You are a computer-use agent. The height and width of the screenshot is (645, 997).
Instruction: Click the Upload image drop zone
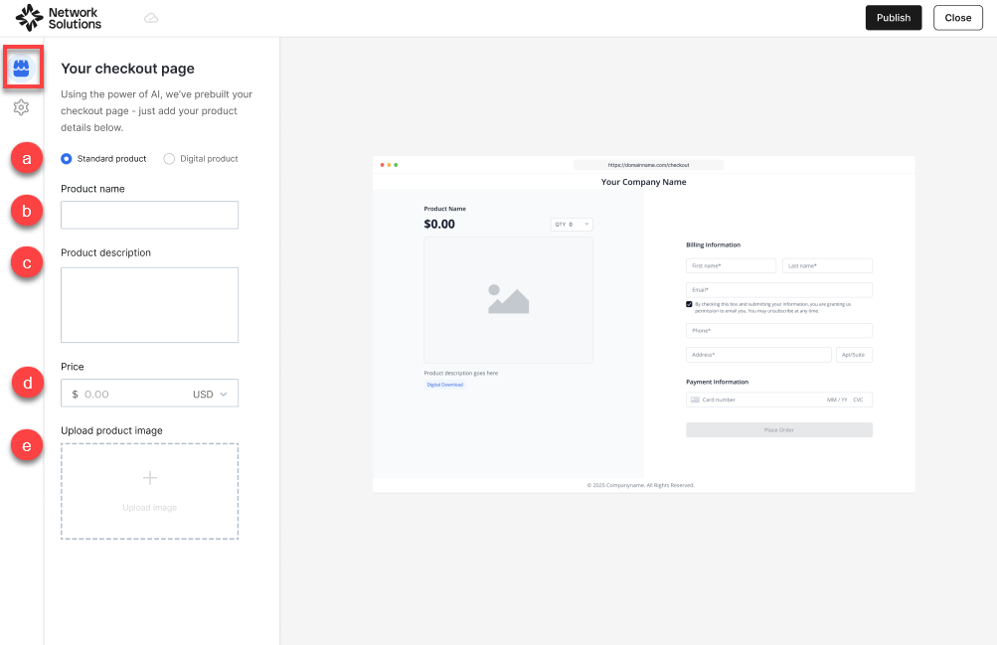pos(149,491)
